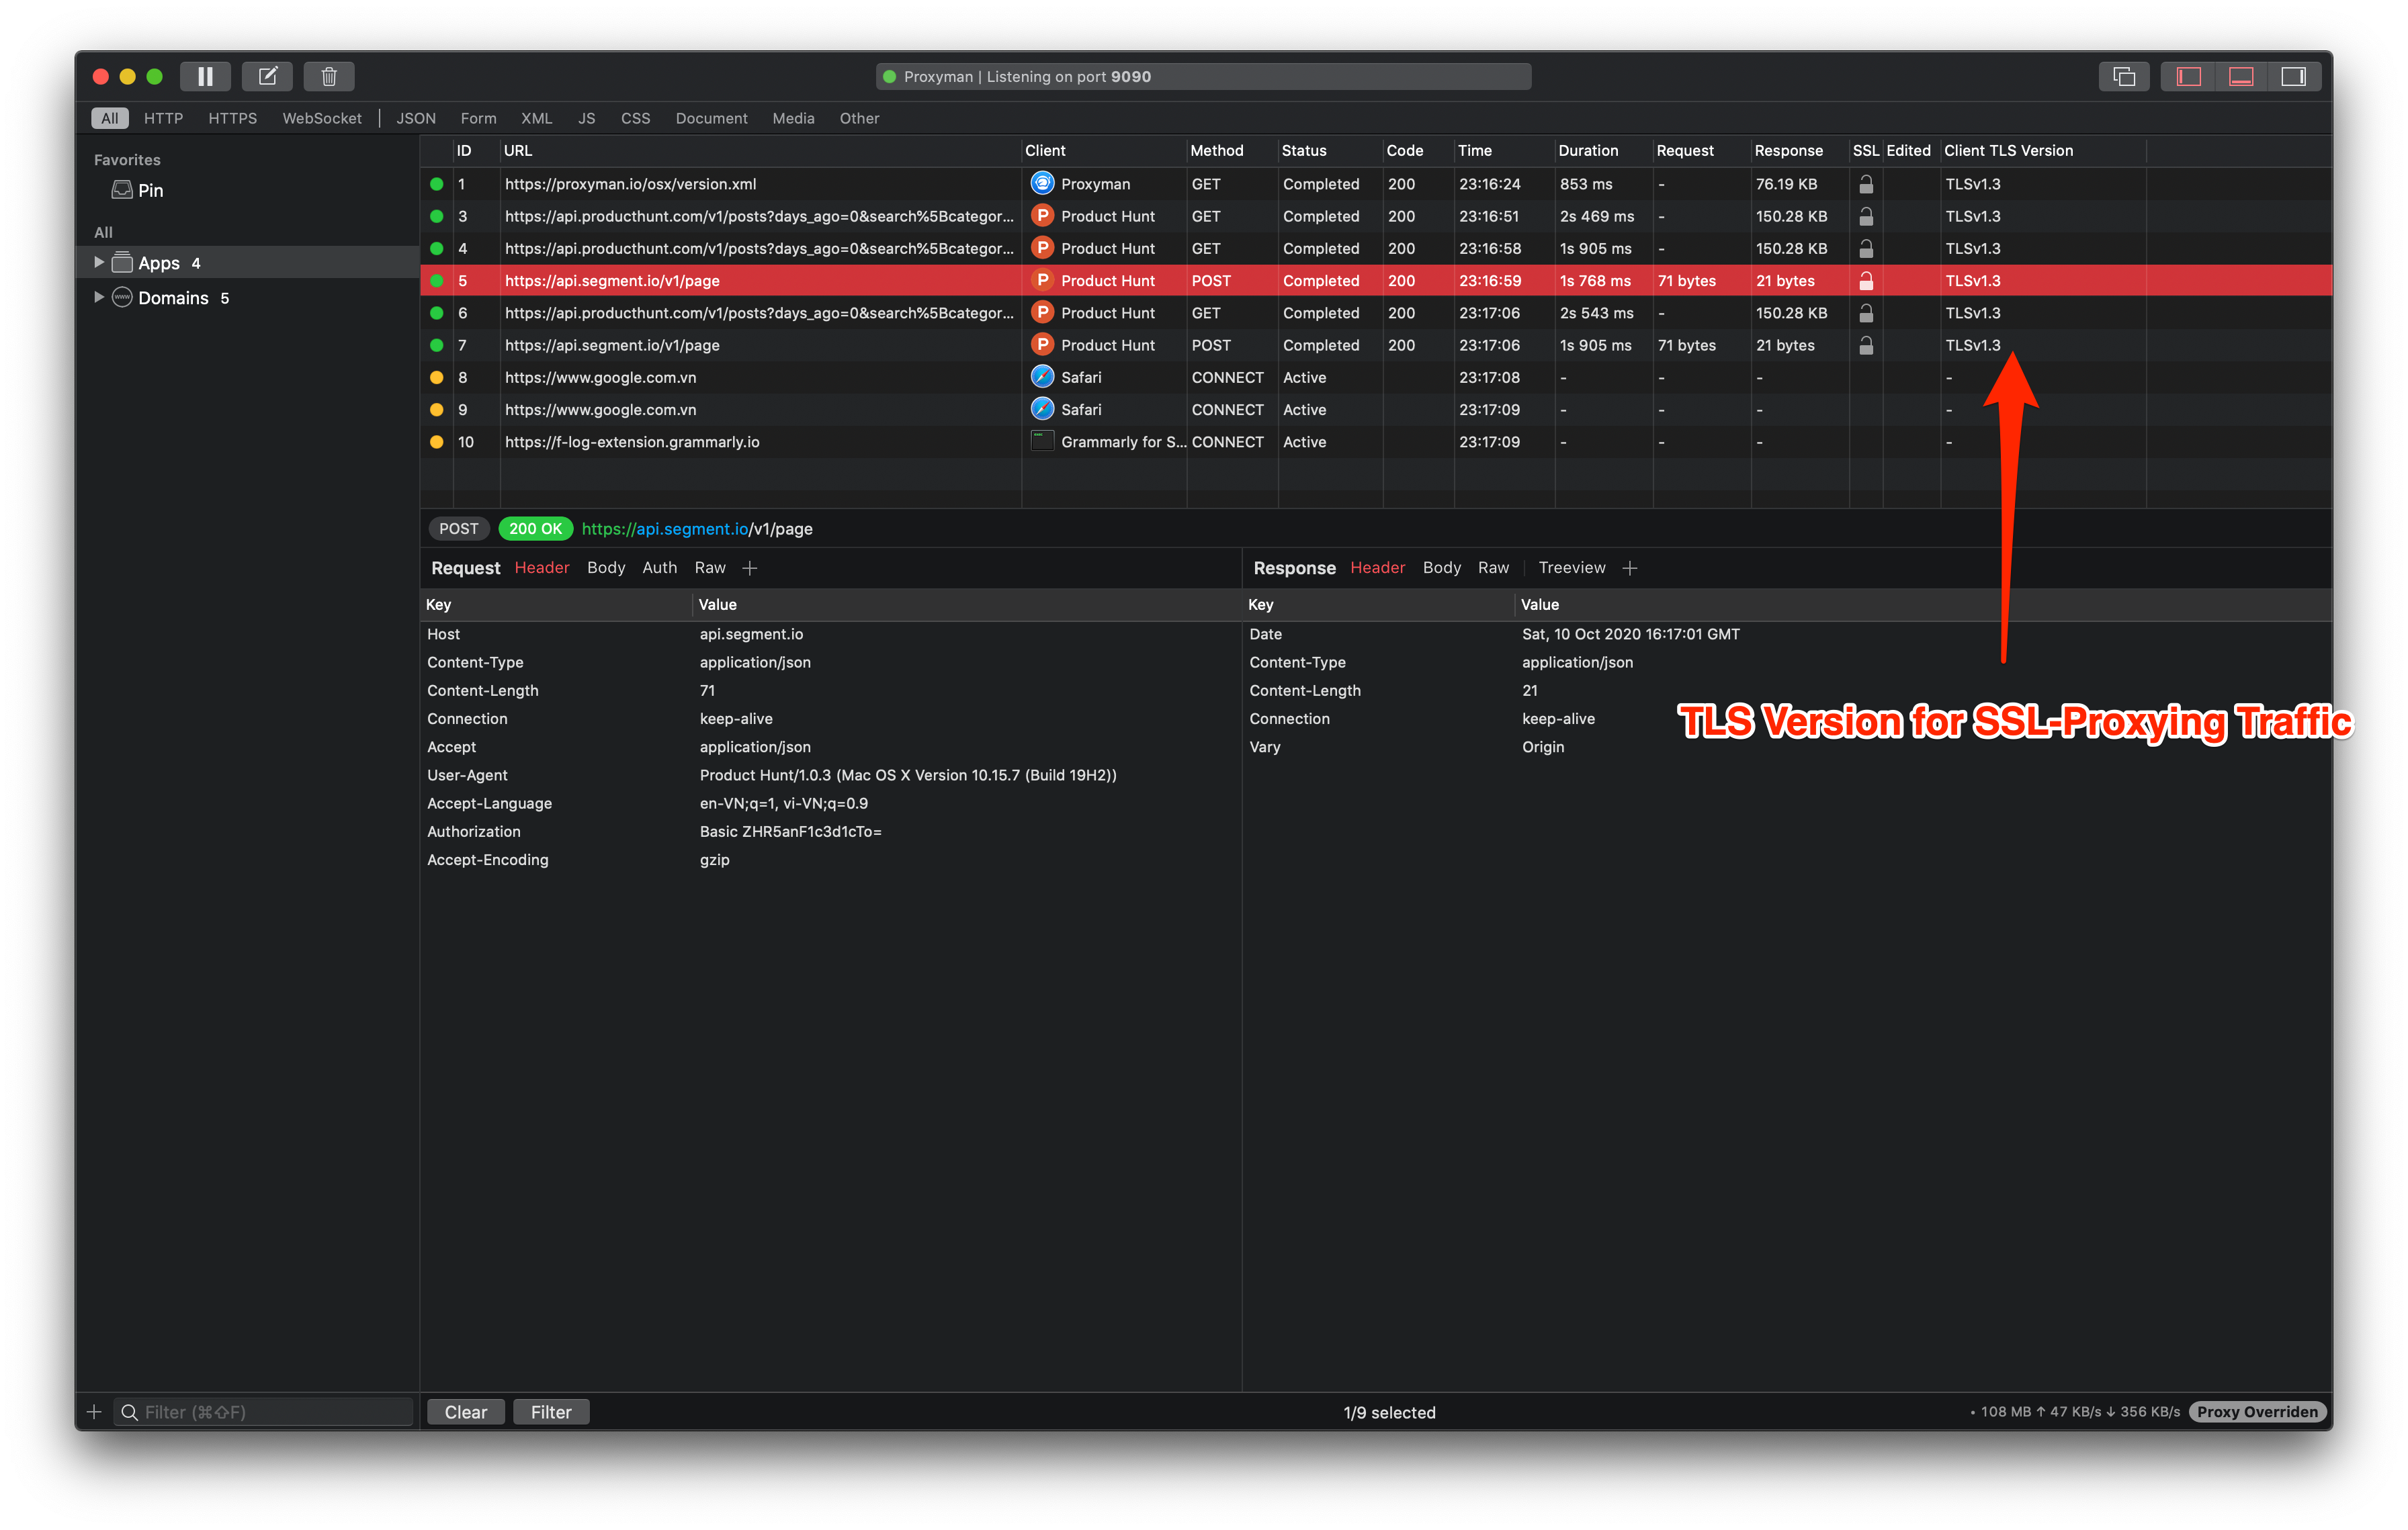Viewport: 2408px width, 1530px height.
Task: Expand the Apps group in the sidebar
Action: click(x=98, y=262)
